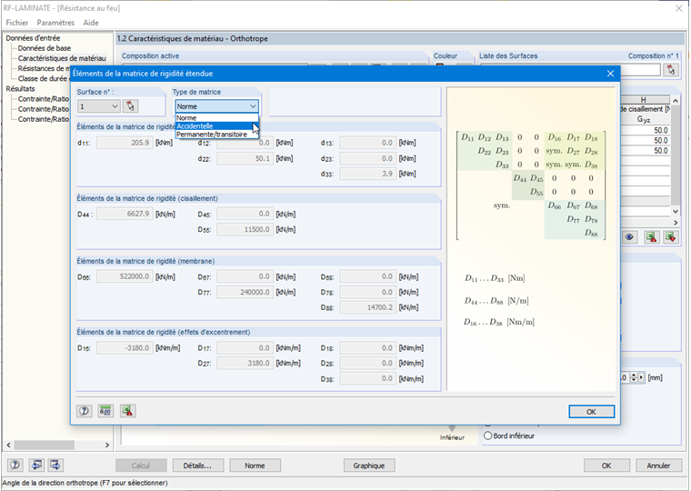
Task: Select the Données d'entrée tree node
Action: (33, 38)
